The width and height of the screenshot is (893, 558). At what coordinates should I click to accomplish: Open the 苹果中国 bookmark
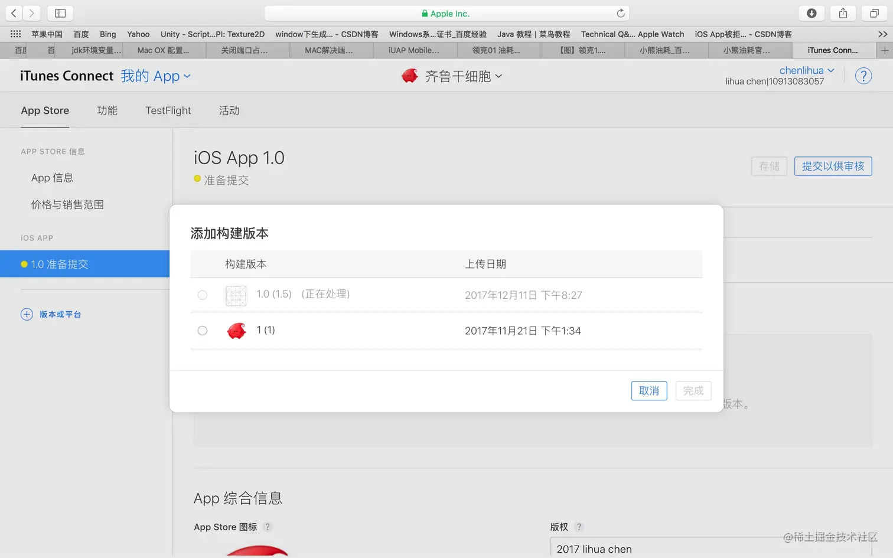tap(47, 34)
